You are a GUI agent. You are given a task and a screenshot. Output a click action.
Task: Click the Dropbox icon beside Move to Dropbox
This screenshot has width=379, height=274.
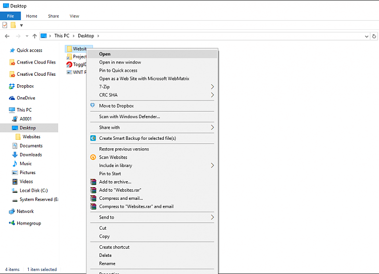(x=93, y=105)
